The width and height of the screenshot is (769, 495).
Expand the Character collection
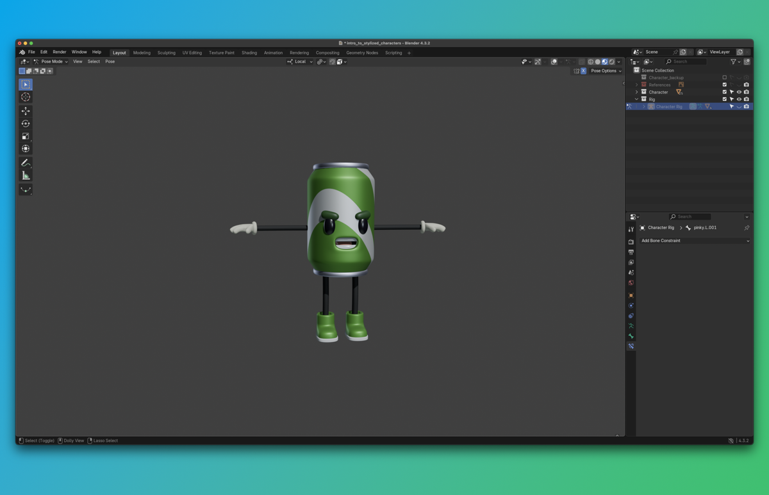[636, 92]
